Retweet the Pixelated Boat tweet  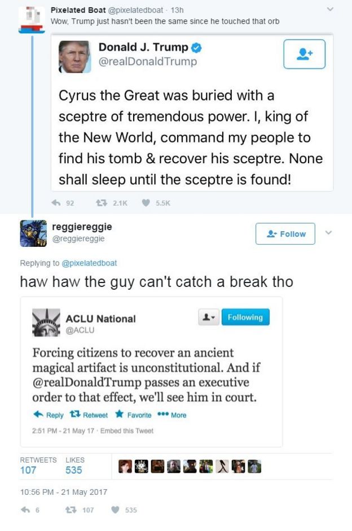102,203
